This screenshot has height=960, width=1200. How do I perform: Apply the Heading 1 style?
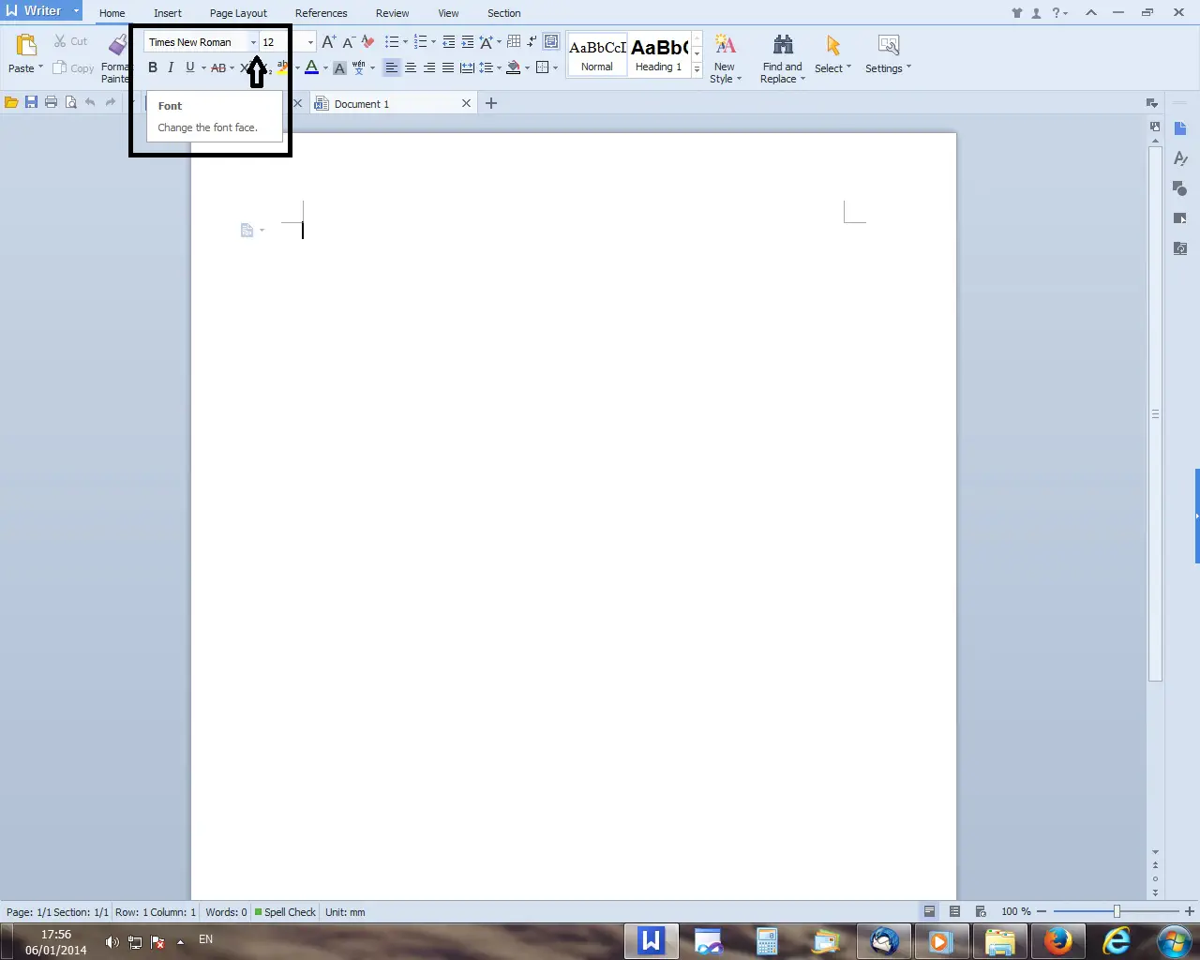tap(658, 54)
